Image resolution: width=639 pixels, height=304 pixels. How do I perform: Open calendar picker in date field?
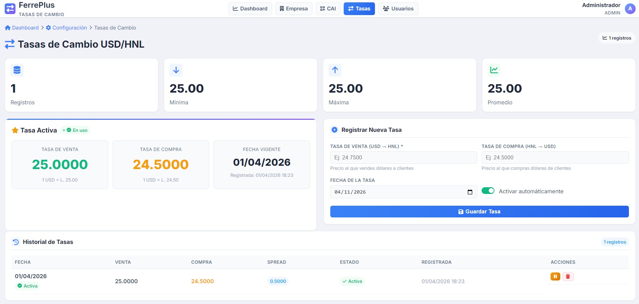(x=470, y=192)
